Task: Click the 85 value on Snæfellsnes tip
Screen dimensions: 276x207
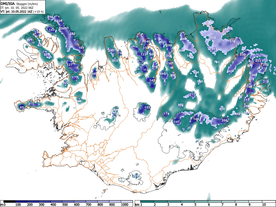Action: pyautogui.click(x=22, y=107)
